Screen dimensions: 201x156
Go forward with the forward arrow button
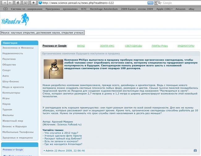[11, 3]
